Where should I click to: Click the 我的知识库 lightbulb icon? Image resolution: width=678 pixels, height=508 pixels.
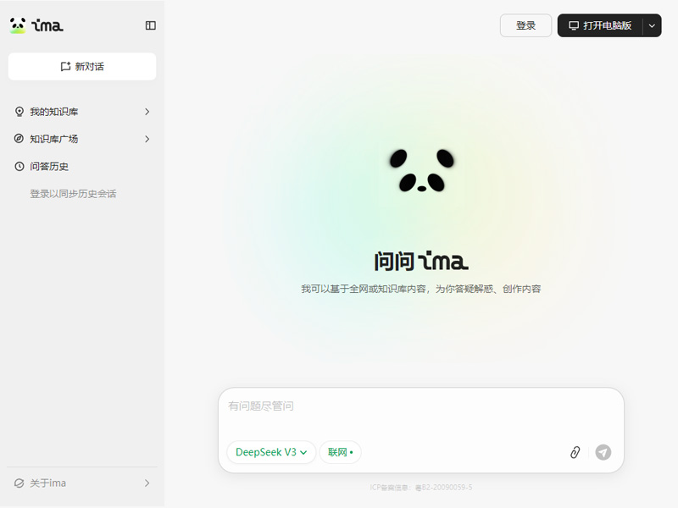[x=19, y=112]
